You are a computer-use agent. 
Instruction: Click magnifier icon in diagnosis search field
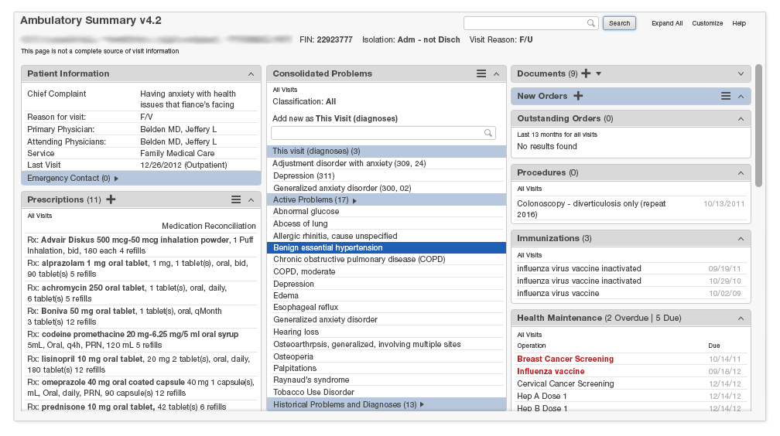[488, 133]
